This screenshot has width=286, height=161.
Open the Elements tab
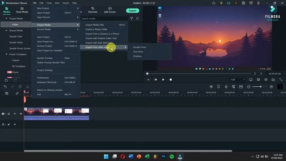(x=93, y=10)
